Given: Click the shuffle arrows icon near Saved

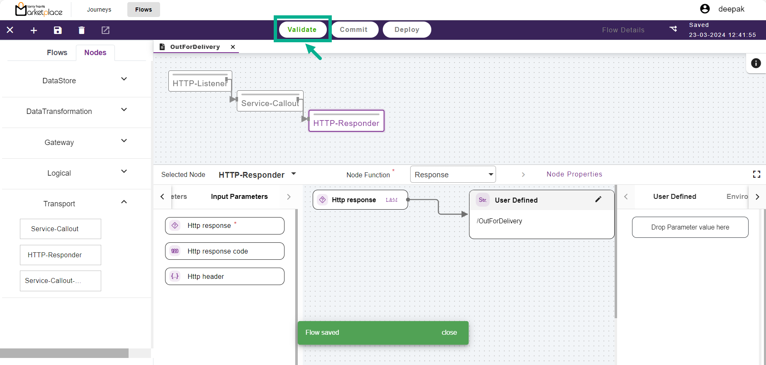Looking at the screenshot, I should (673, 29).
